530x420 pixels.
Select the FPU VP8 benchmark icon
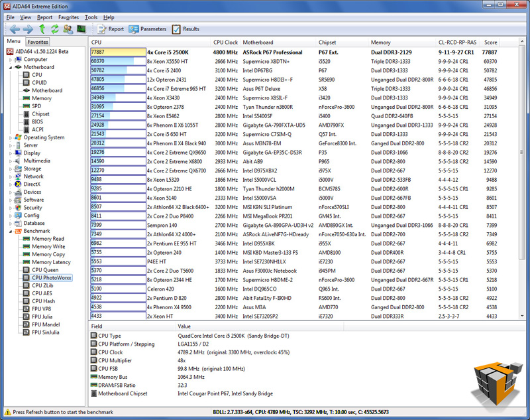26,309
